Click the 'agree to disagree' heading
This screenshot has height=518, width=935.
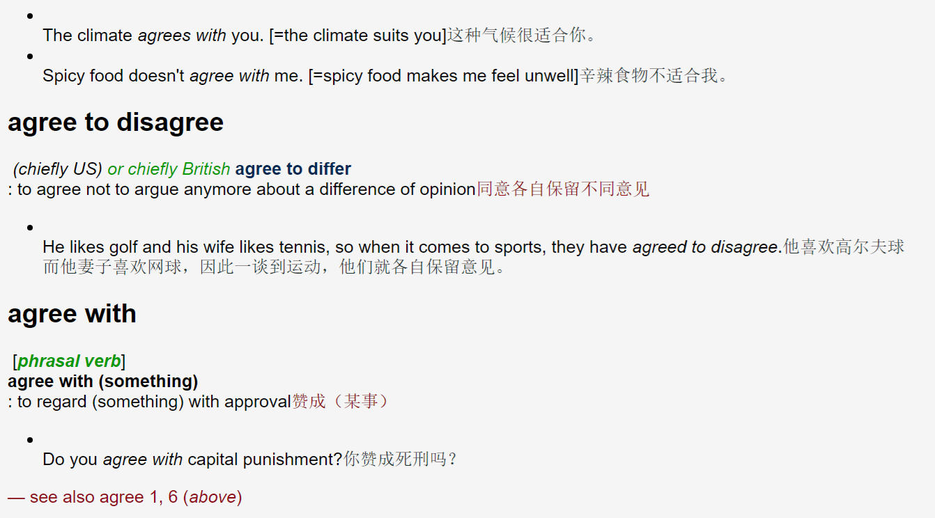(x=116, y=122)
